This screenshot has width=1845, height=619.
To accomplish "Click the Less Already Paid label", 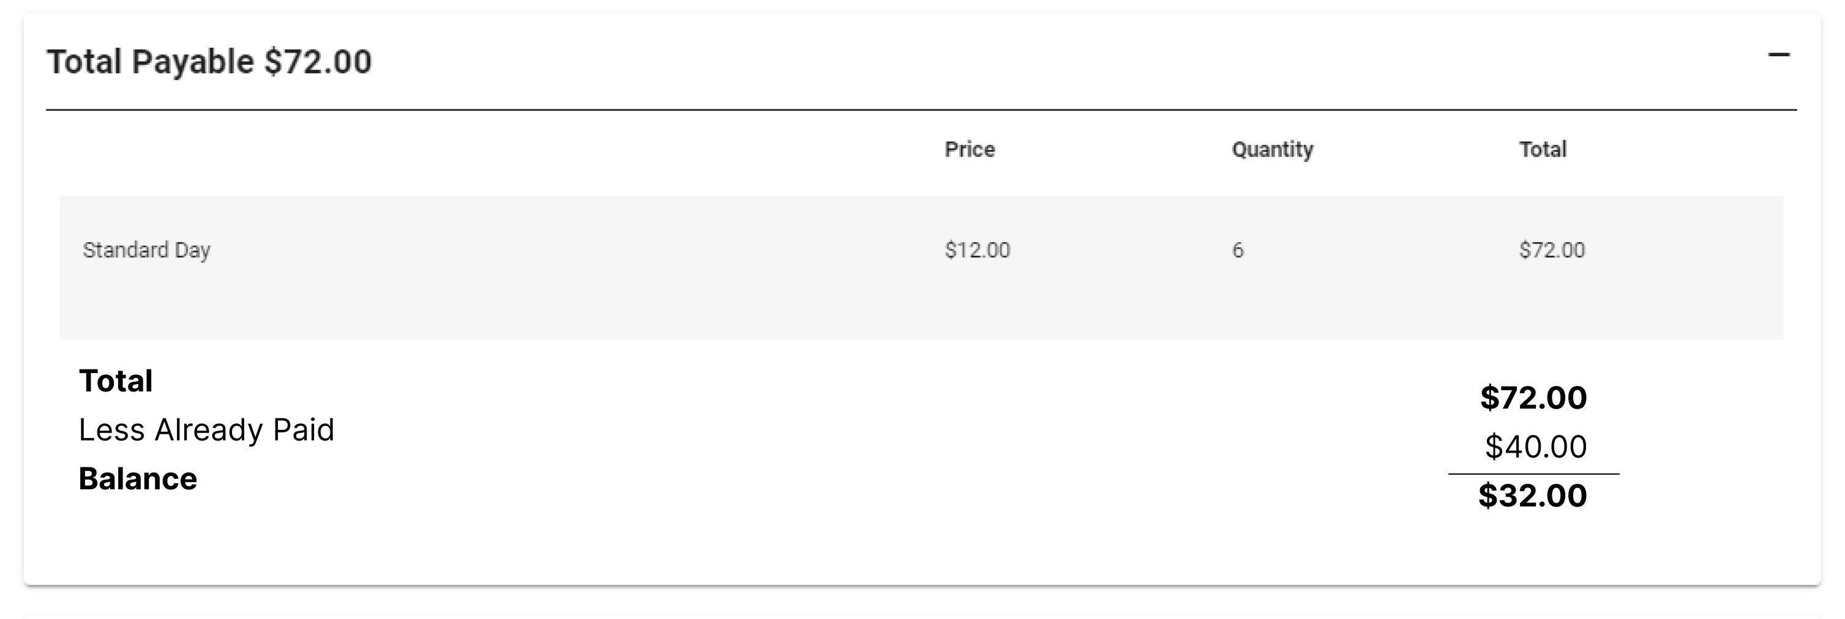I will [206, 430].
